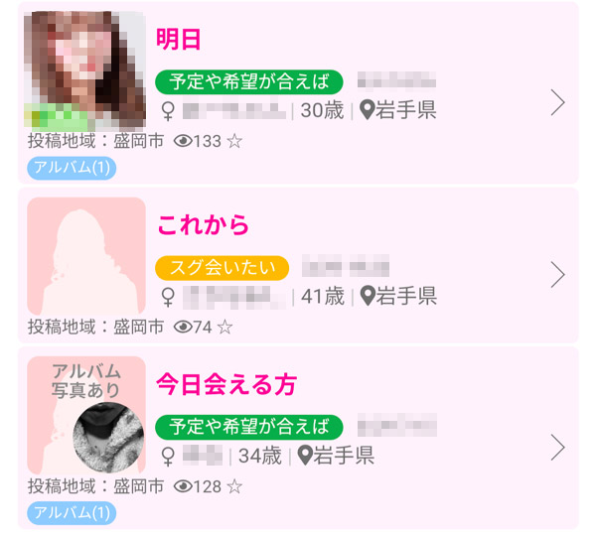
Task: Click the eye view-count icon showing 133
Action: [x=183, y=141]
